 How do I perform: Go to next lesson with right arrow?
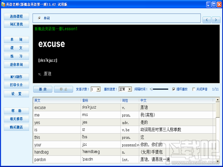tap(216, 20)
